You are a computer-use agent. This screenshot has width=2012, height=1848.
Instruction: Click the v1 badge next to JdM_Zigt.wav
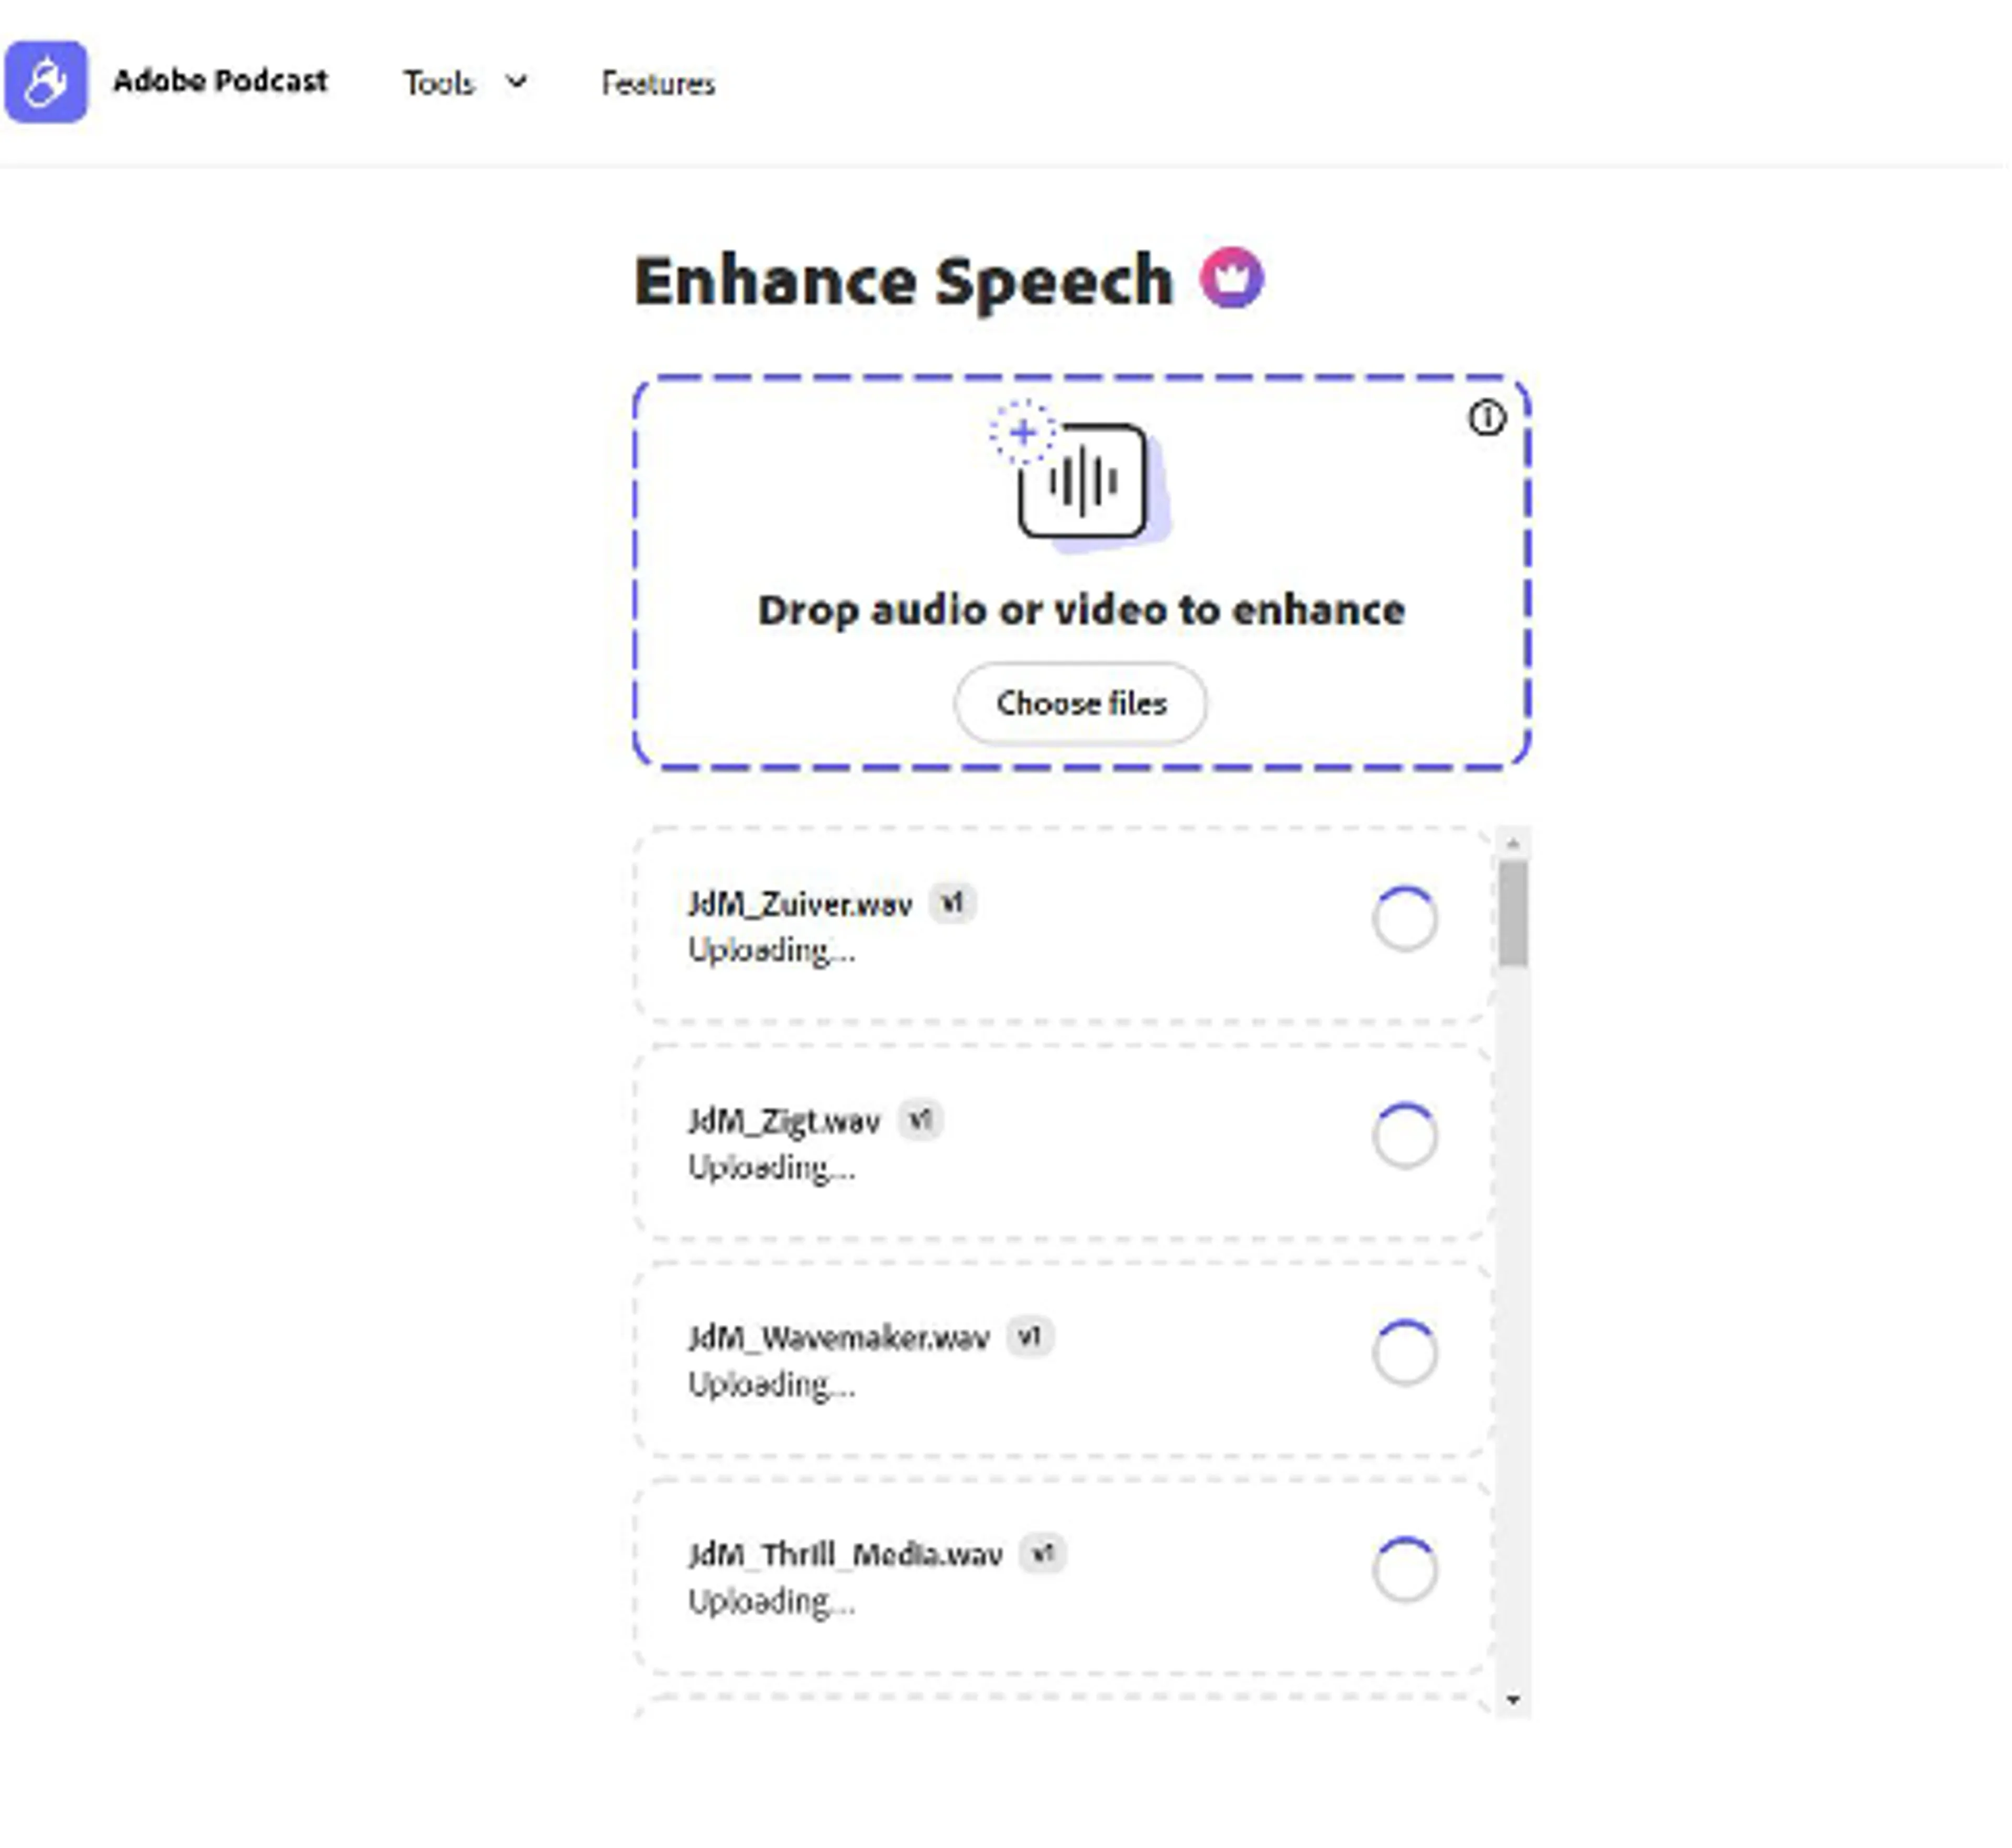coord(920,1120)
